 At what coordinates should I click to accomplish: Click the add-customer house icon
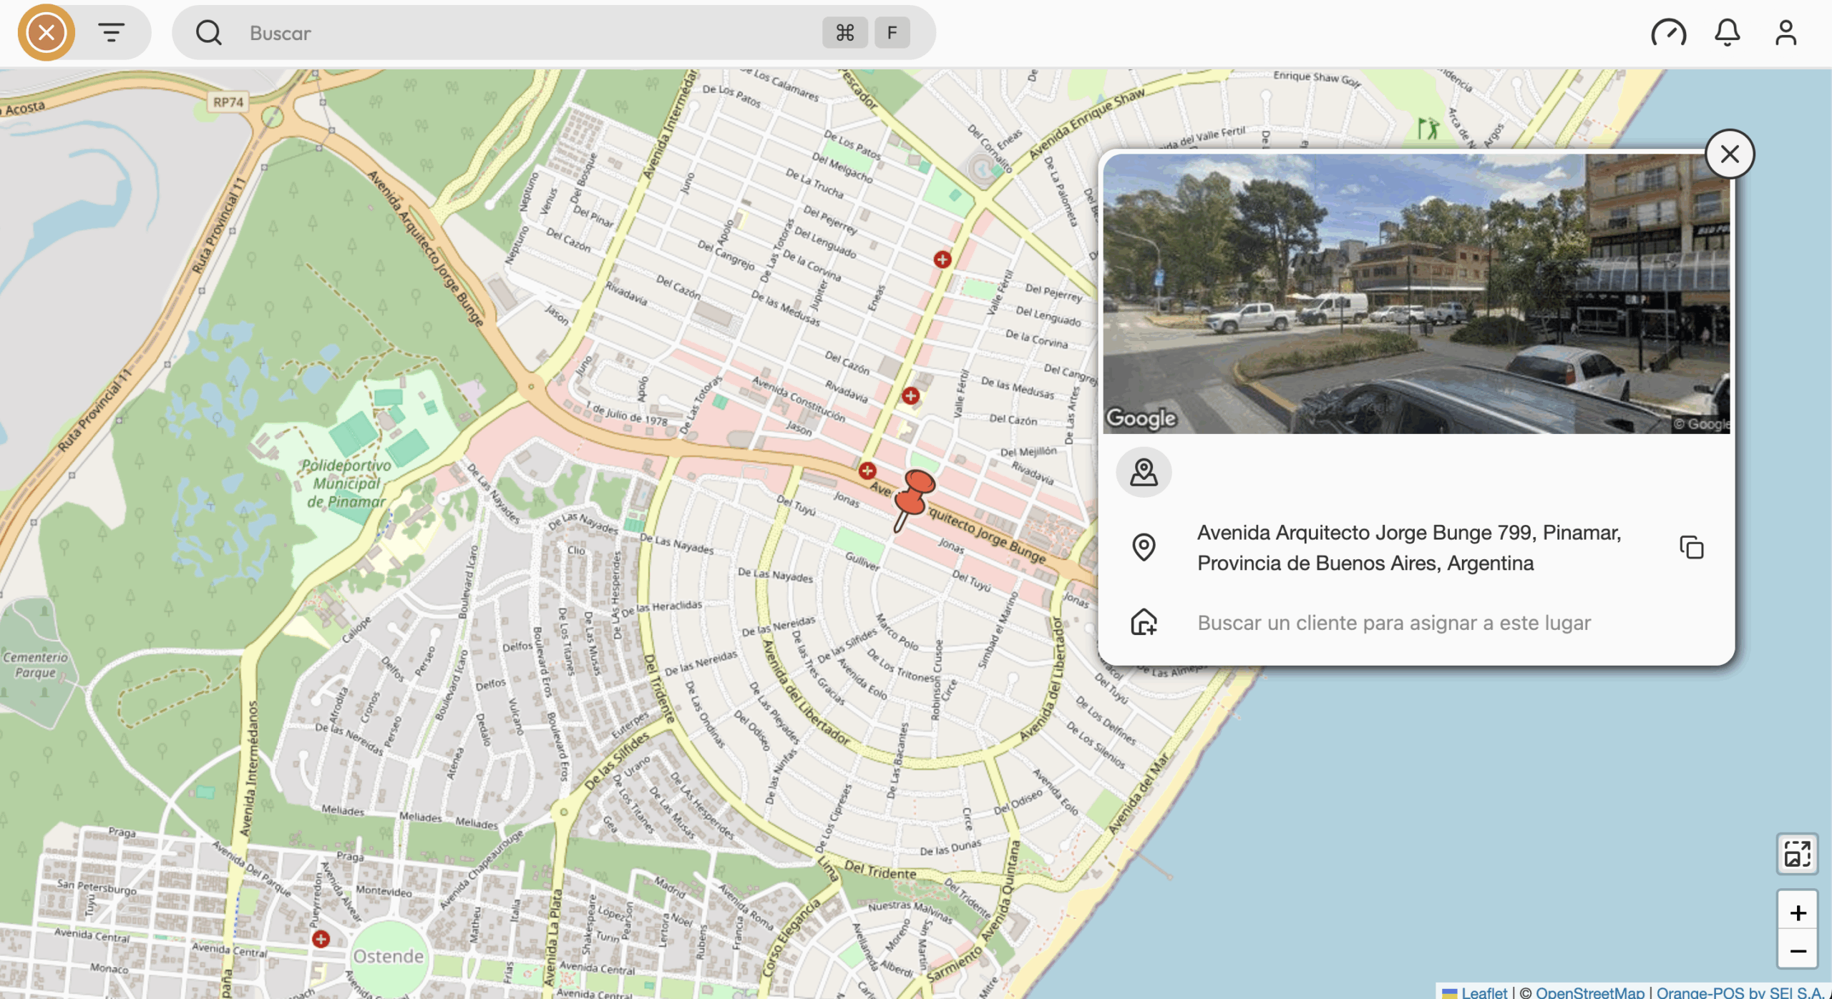1144,622
